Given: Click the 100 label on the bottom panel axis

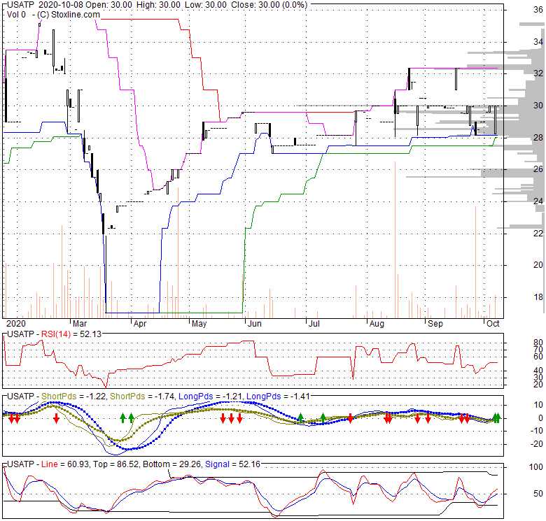Looking at the screenshot, I should tap(536, 467).
